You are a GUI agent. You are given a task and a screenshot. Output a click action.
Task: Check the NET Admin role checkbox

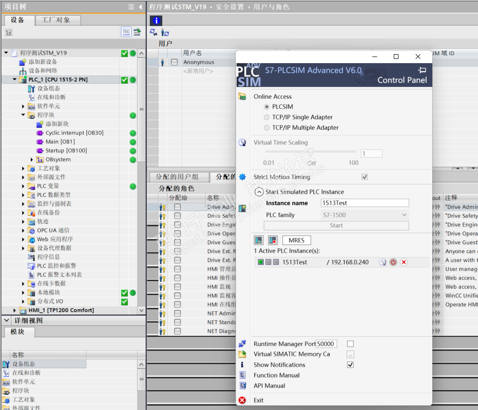coord(178,313)
